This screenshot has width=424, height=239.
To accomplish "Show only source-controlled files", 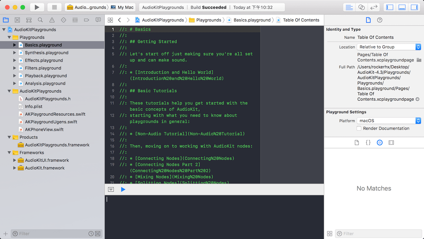I will (x=97, y=234).
